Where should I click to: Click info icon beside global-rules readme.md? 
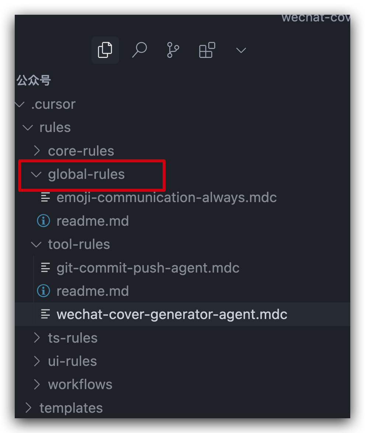tap(44, 221)
